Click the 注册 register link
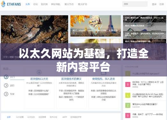Screen dimensions: 167x120 (162, 4)
